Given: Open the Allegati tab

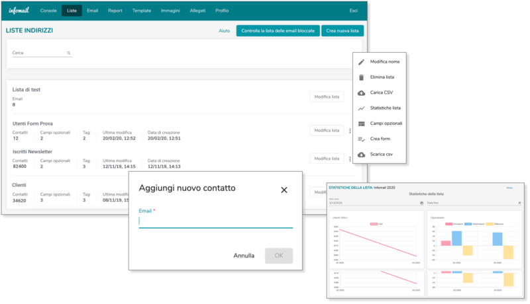Looking at the screenshot, I should click(197, 11).
